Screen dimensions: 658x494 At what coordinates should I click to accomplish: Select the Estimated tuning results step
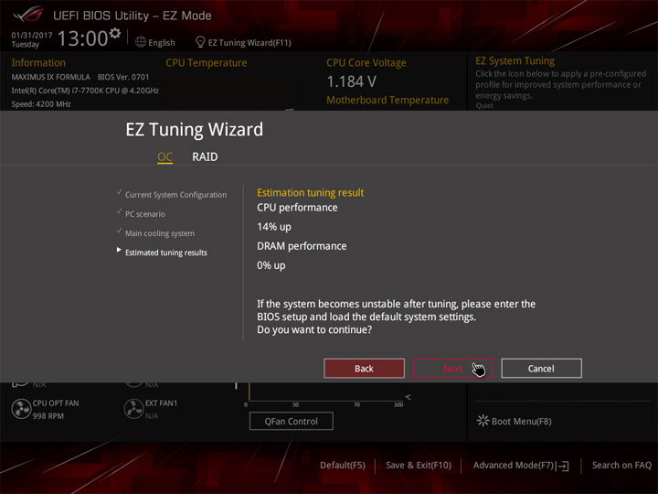click(x=165, y=252)
